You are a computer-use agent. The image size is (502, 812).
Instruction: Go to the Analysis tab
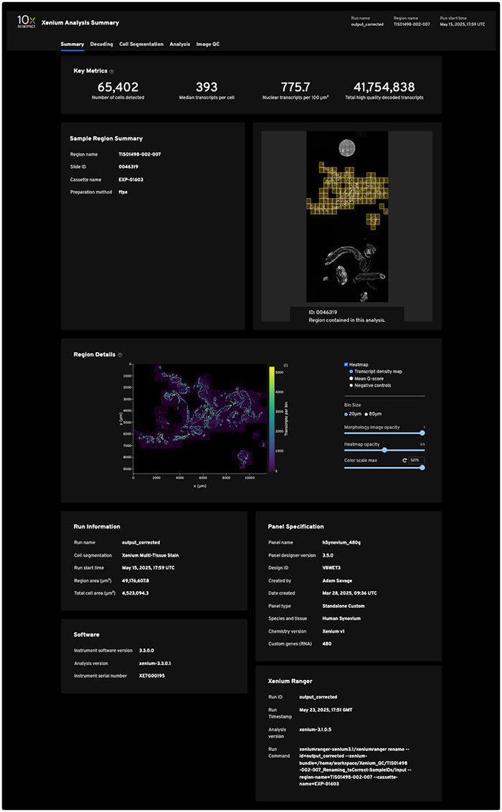pyautogui.click(x=180, y=44)
